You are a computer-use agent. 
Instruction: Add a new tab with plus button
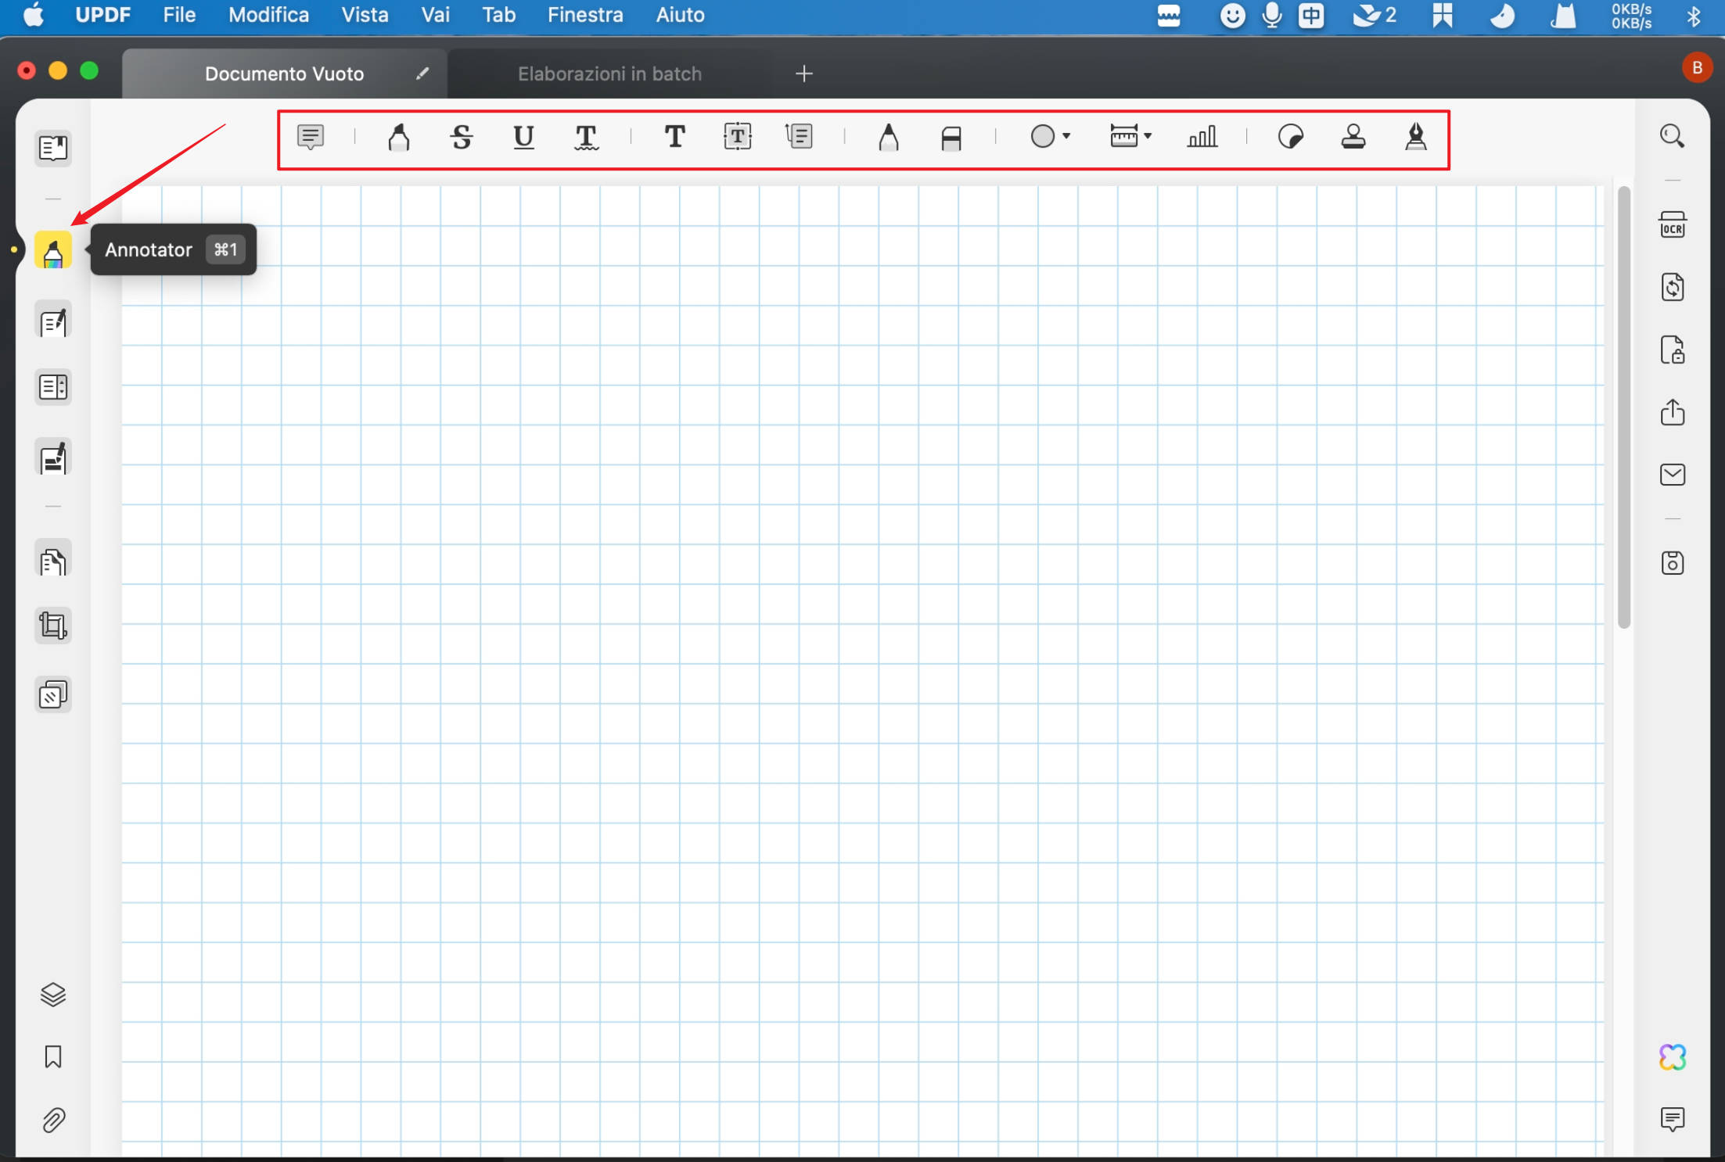pyautogui.click(x=803, y=74)
